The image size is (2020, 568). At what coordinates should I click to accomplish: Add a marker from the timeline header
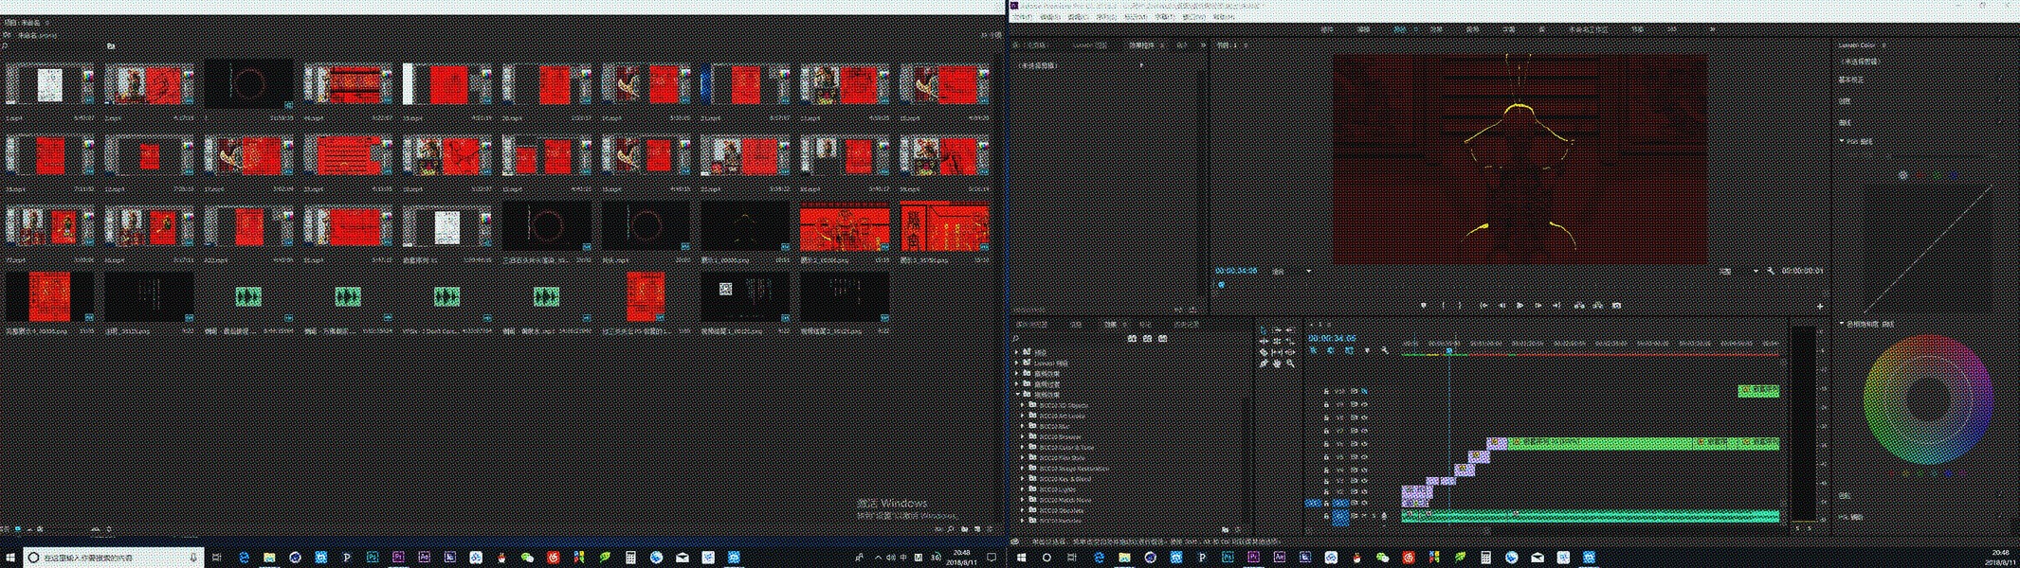1368,350
